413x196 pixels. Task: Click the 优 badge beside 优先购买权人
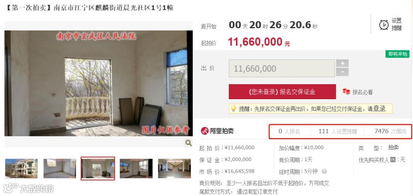[393, 159]
